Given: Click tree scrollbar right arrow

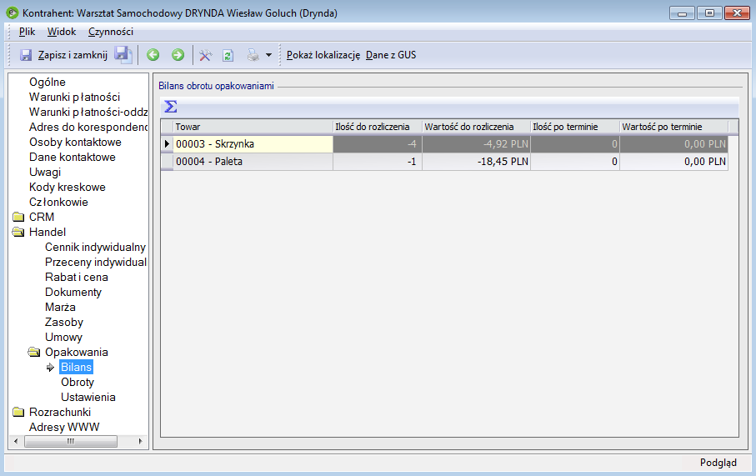Looking at the screenshot, I should (140, 441).
